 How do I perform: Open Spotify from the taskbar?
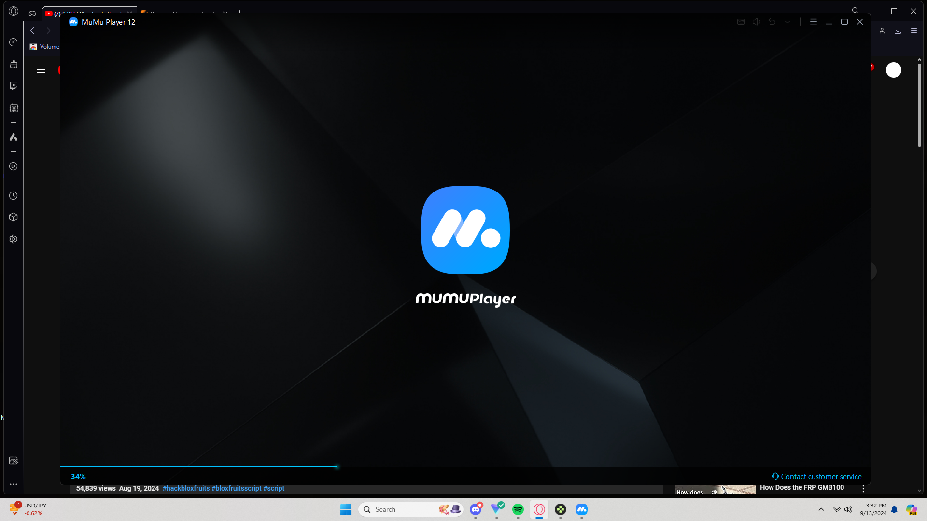point(518,509)
